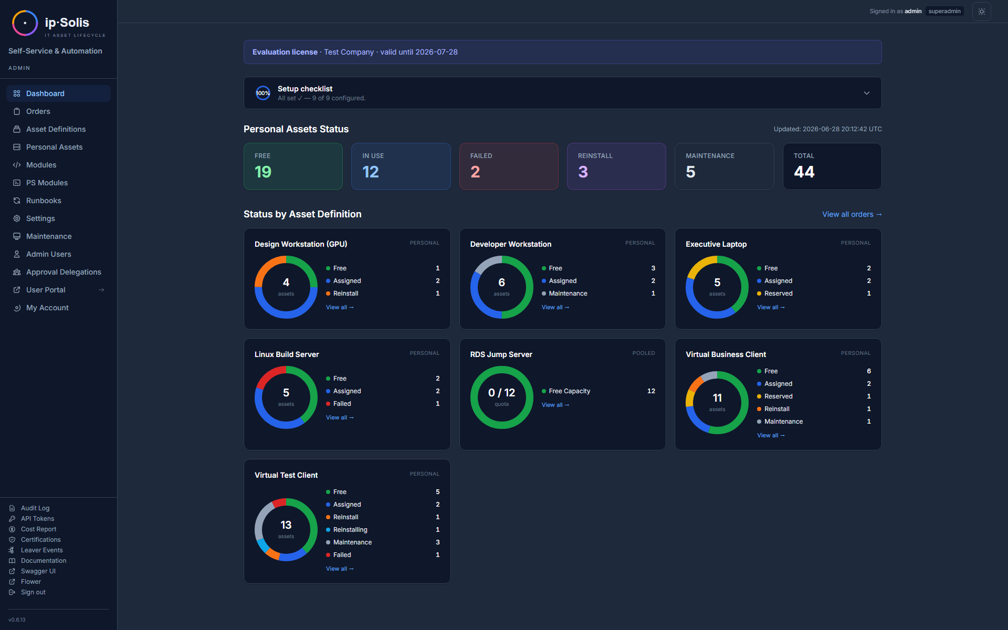Click the REINSTALL 3 status card
The image size is (1008, 630).
(616, 166)
